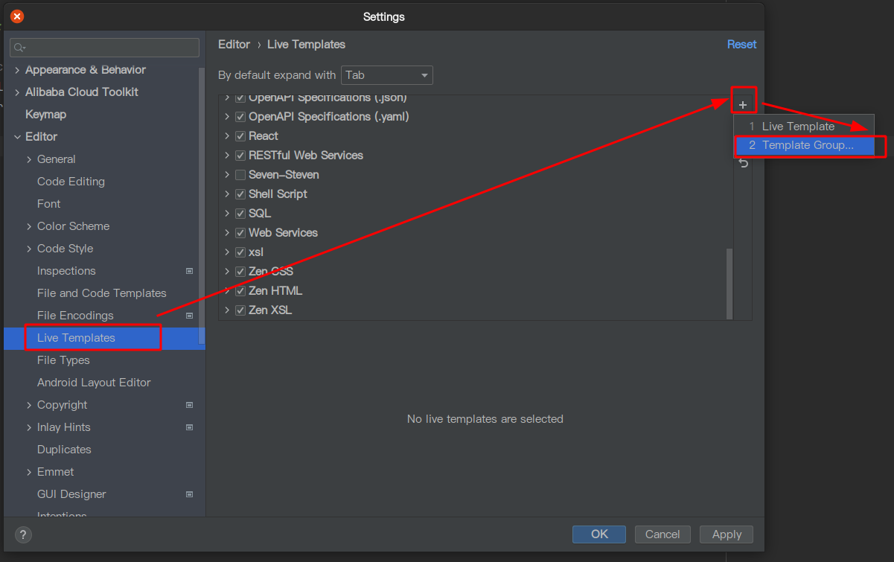This screenshot has height=562, width=894.
Task: Expand the Code Style subsection
Action: tap(29, 249)
